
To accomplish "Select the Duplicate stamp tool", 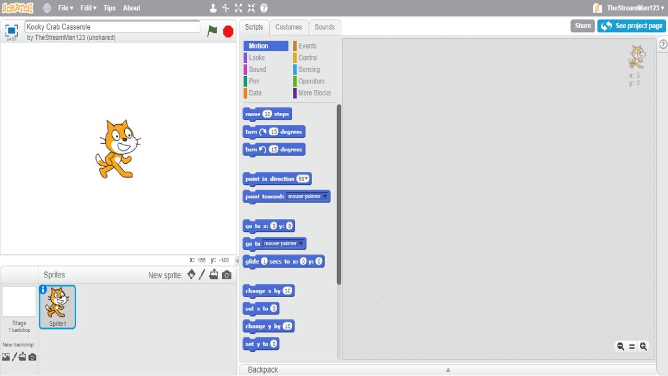I will tap(213, 8).
